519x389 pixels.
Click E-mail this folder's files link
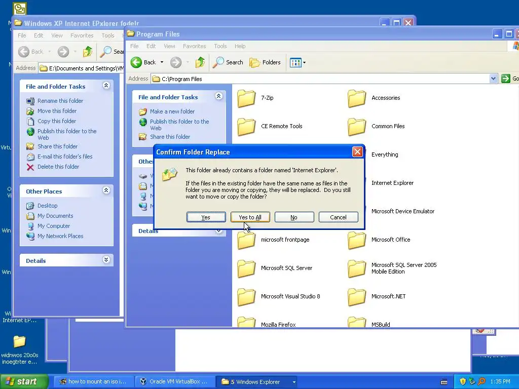point(65,157)
